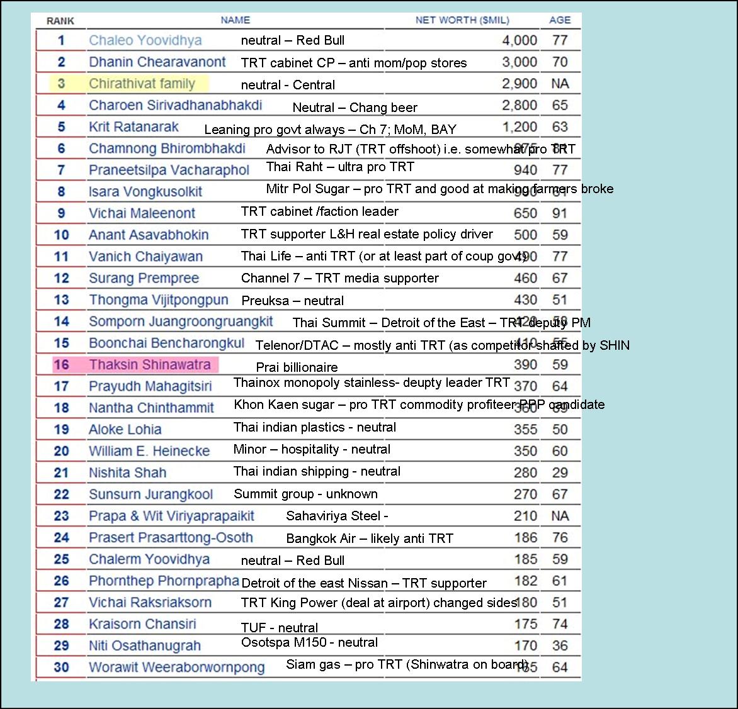The width and height of the screenshot is (738, 709).
Task: Click the 'Minor – hospitality - neutral' note
Action: click(312, 449)
